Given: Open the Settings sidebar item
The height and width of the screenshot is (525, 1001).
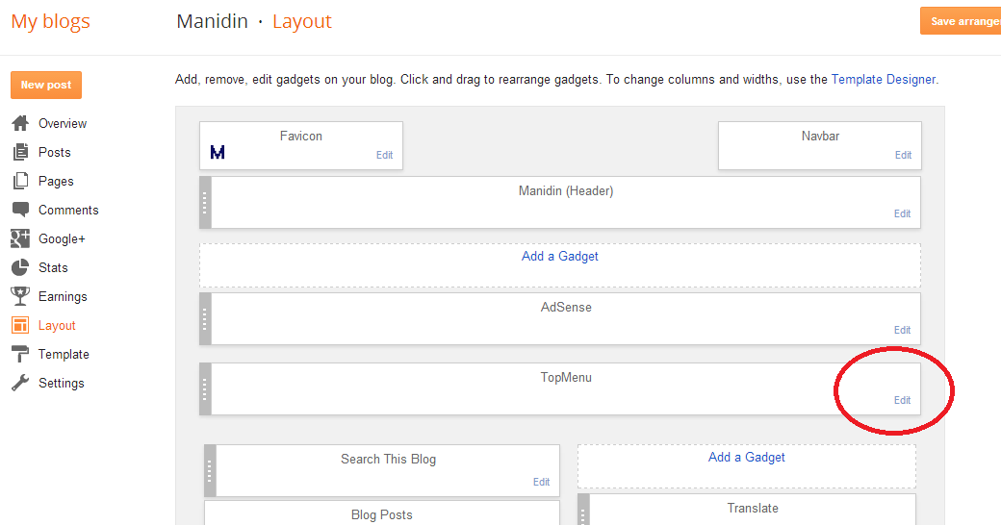Looking at the screenshot, I should 61,383.
